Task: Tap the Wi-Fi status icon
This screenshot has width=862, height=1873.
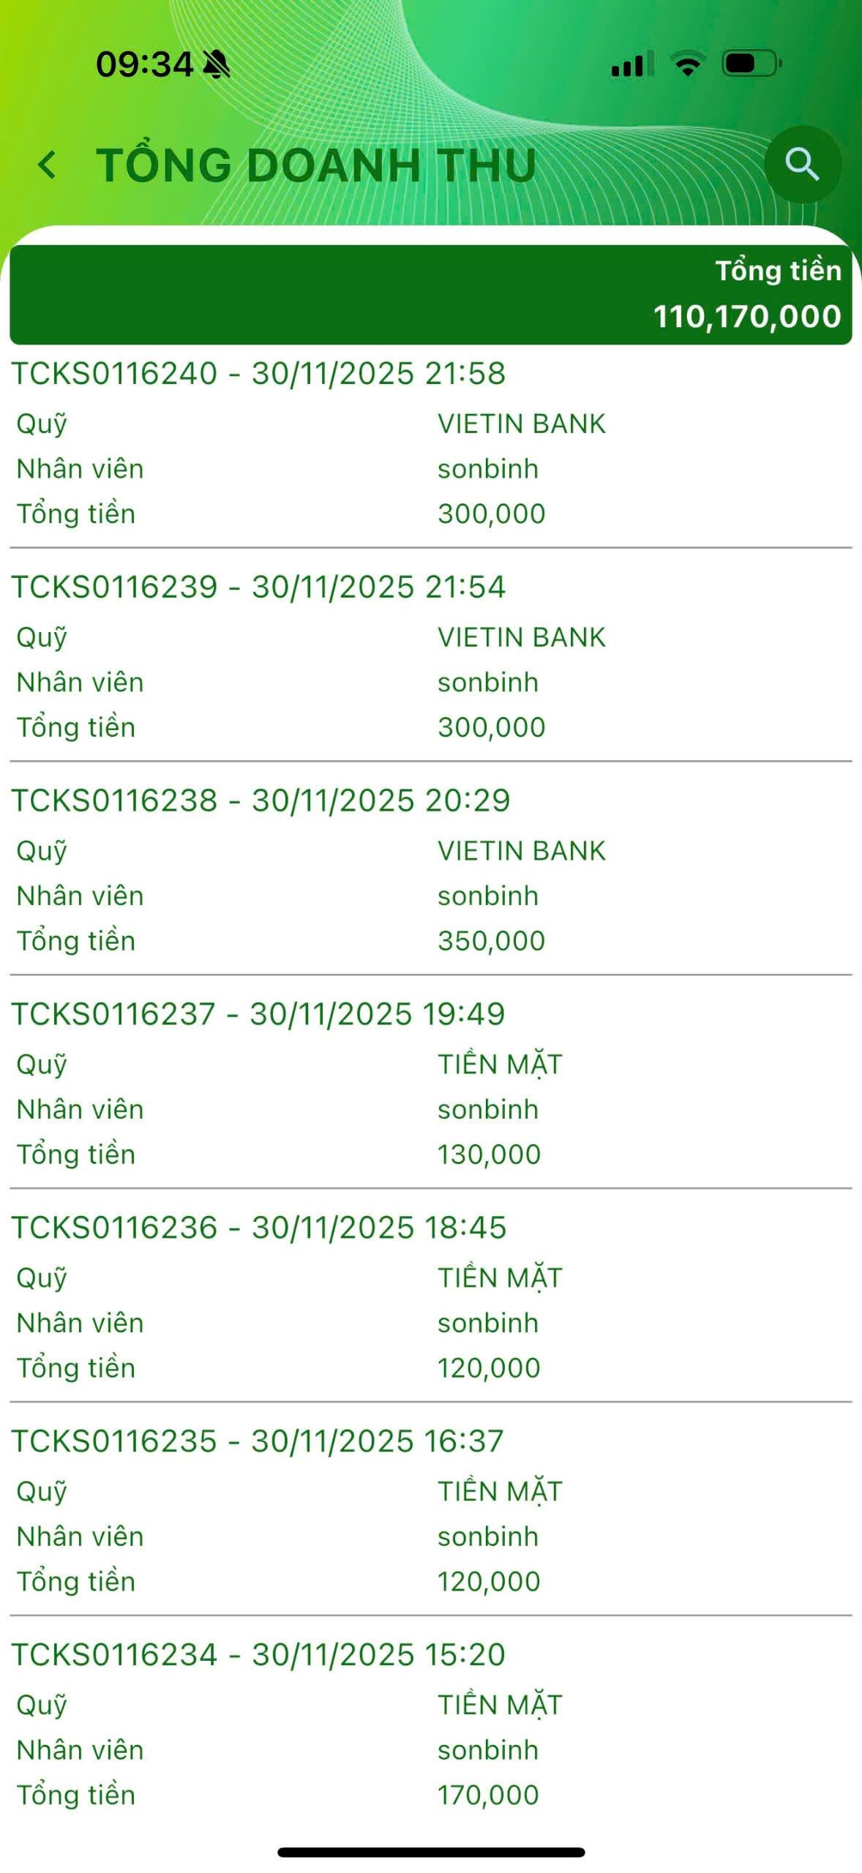Action: (687, 64)
